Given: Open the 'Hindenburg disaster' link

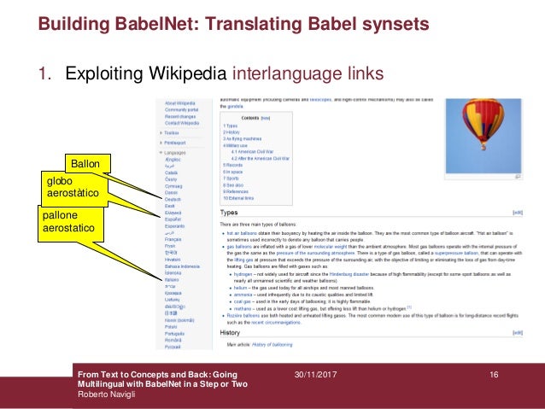Looking at the screenshot, I should (349, 274).
